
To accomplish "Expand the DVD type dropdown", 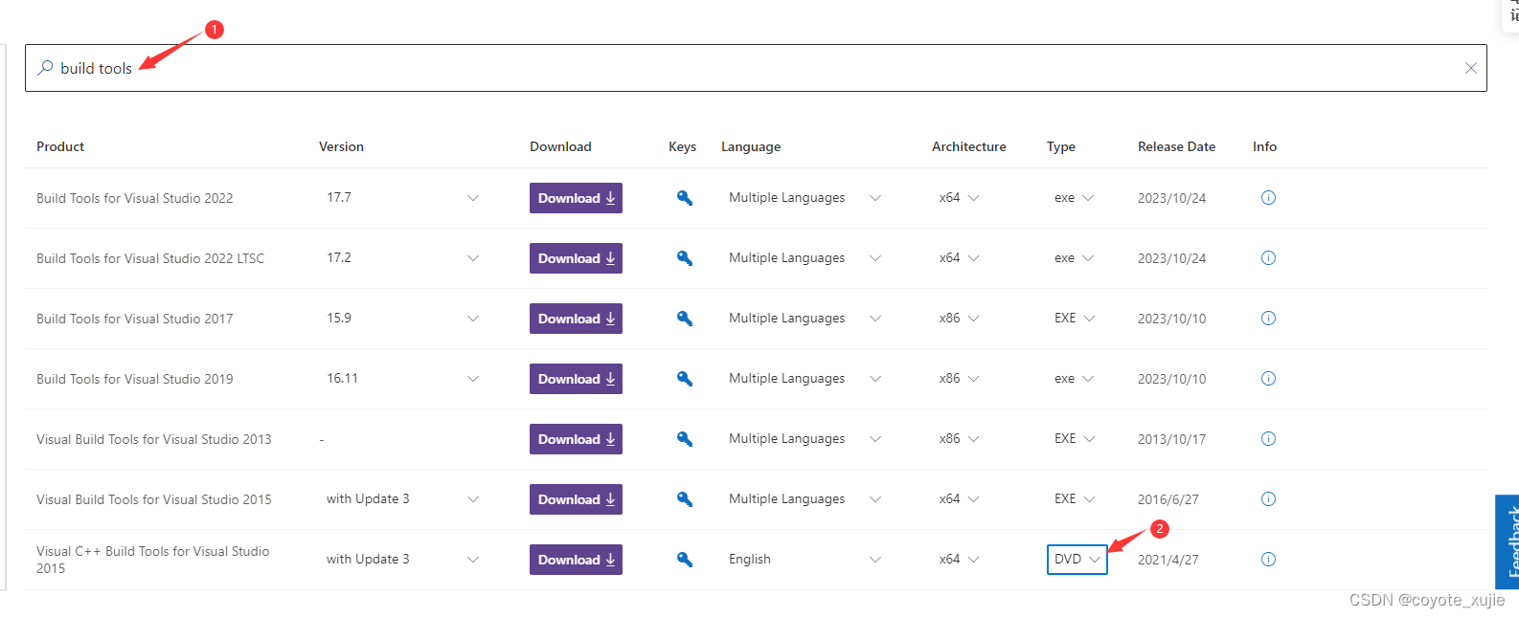I will [1077, 560].
